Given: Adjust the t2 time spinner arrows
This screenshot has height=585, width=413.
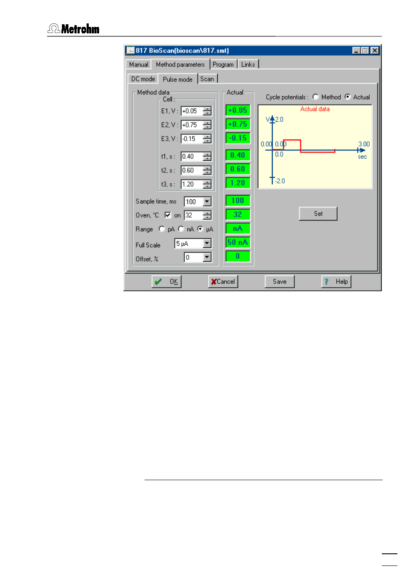Looking at the screenshot, I should [207, 170].
